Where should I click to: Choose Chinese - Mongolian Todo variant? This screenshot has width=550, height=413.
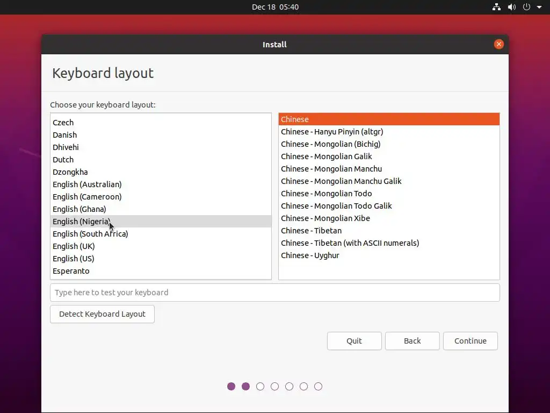tap(389, 194)
